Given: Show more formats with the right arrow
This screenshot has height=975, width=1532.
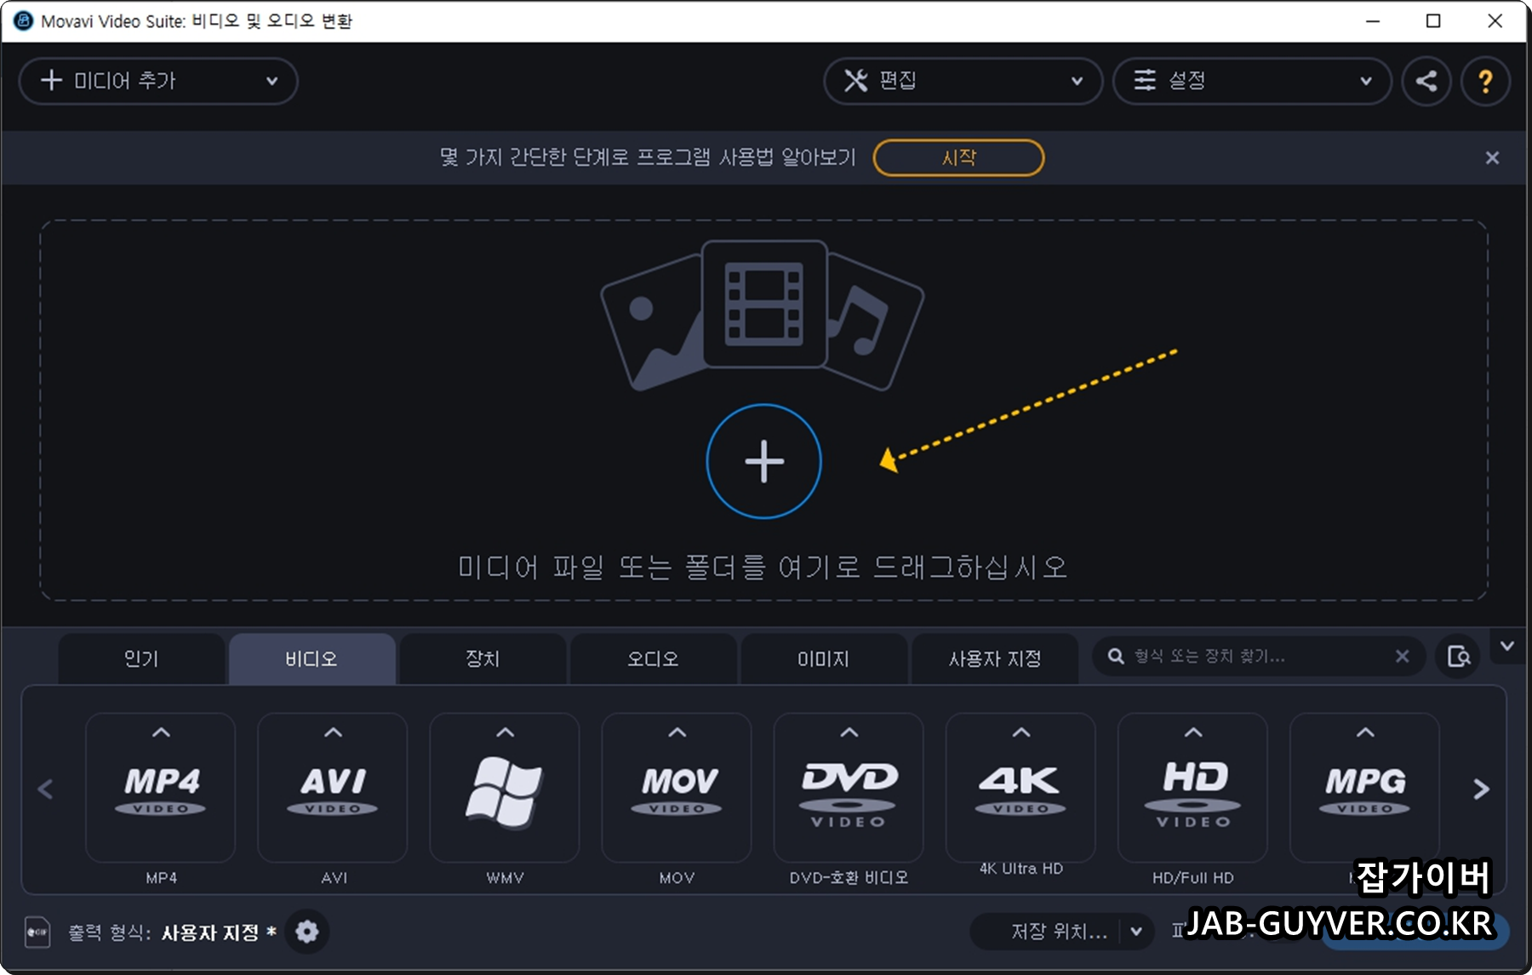Looking at the screenshot, I should [1481, 790].
